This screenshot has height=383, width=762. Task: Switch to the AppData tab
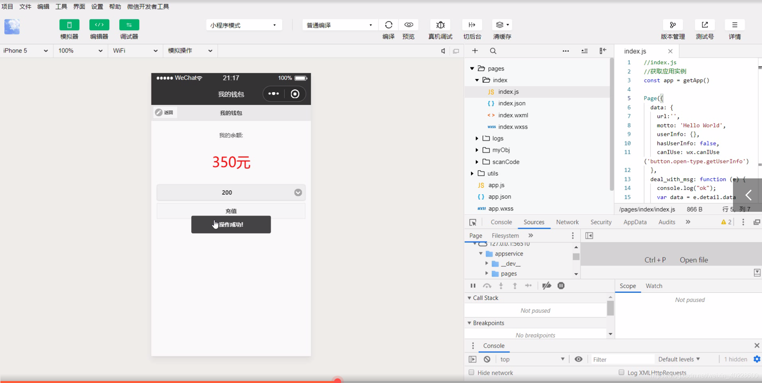(x=635, y=222)
